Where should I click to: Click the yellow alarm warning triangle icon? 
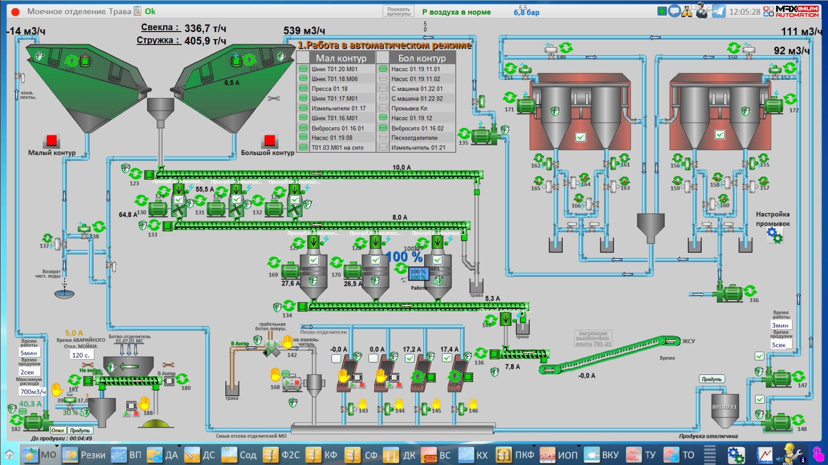[x=687, y=11]
